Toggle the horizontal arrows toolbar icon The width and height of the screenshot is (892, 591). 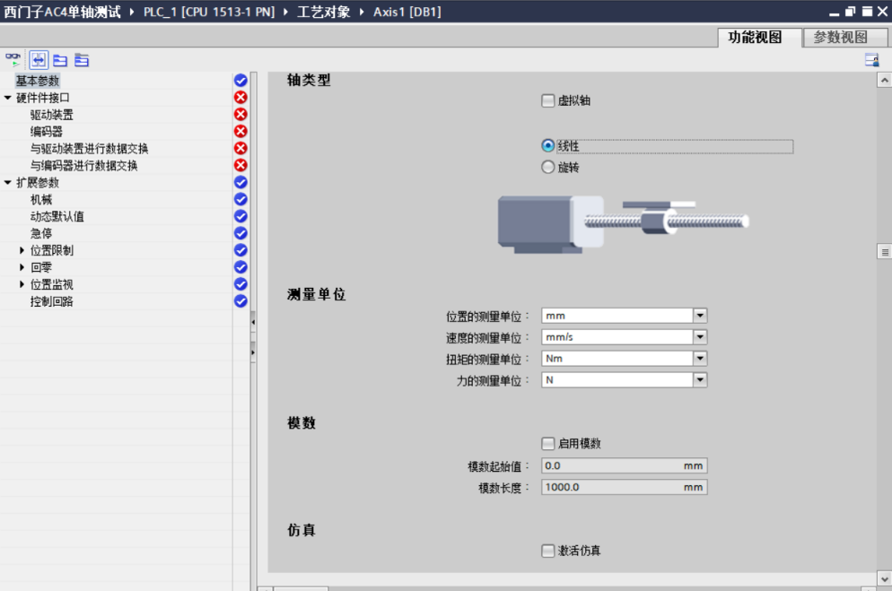[39, 60]
